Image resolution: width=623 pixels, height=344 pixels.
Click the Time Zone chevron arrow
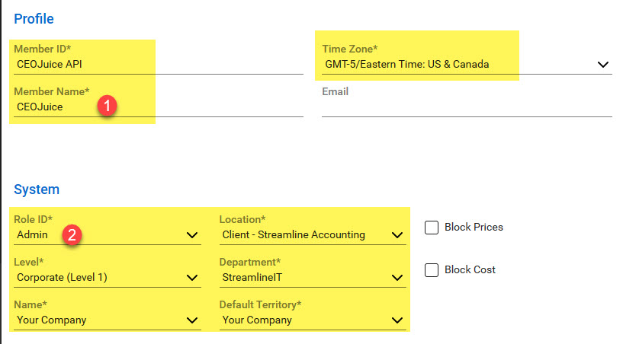(x=602, y=64)
